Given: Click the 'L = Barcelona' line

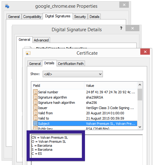Looking at the screenshot, I should [x=42, y=146].
